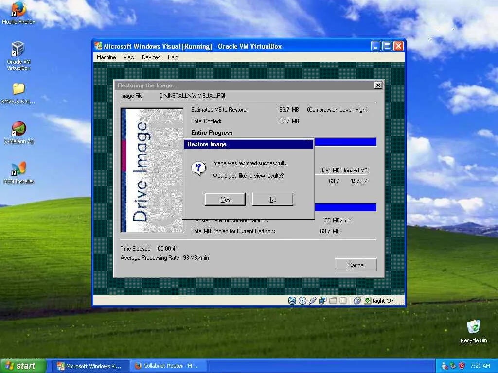Image resolution: width=498 pixels, height=373 pixels.
Task: Click the green host key arrow icon
Action: (x=368, y=300)
